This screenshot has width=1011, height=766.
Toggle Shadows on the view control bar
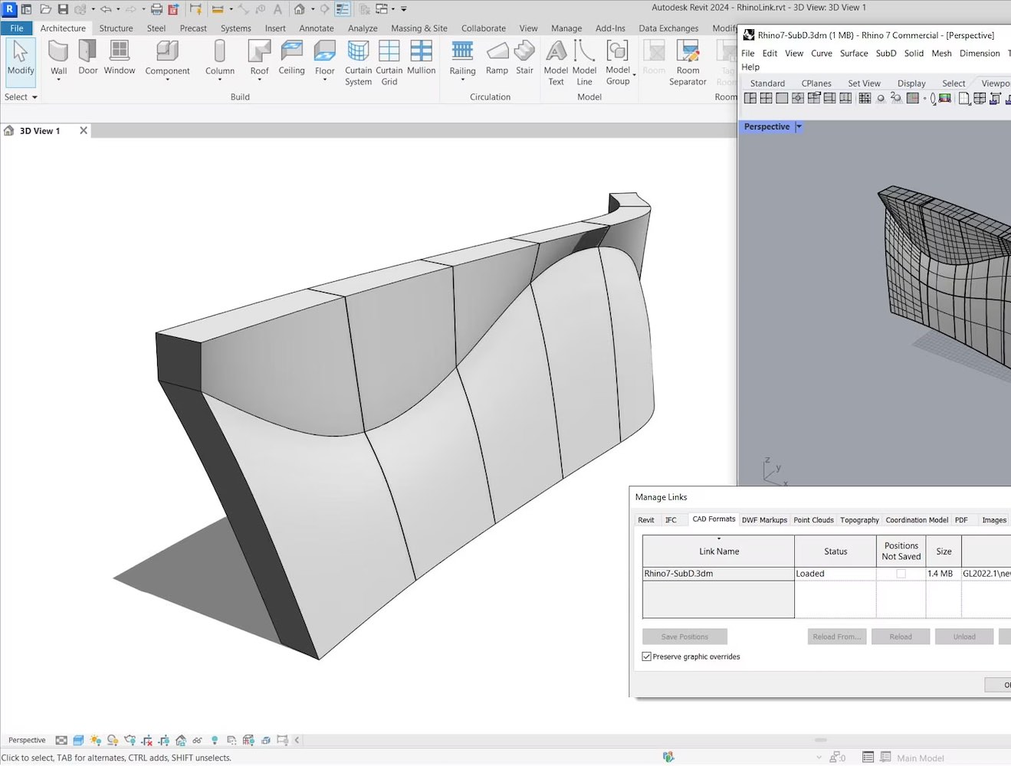(x=113, y=740)
